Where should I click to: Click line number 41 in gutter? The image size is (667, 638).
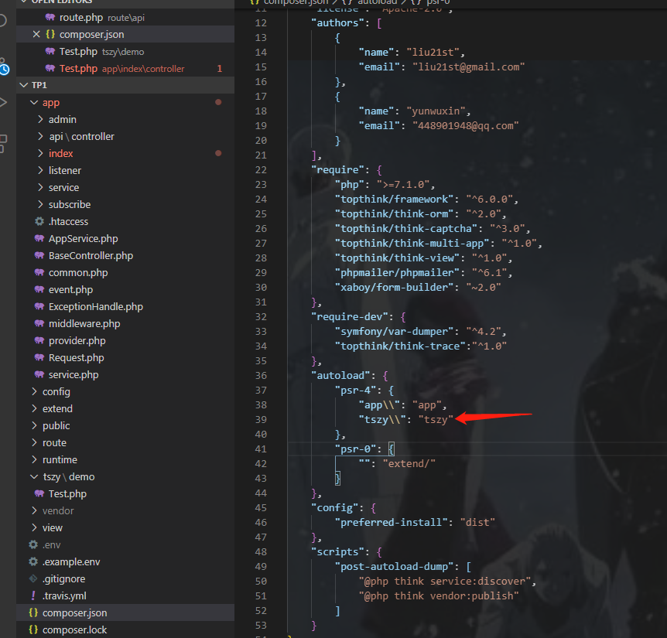click(261, 449)
